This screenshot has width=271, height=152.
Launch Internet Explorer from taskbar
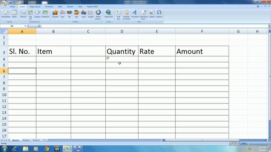[15, 149]
